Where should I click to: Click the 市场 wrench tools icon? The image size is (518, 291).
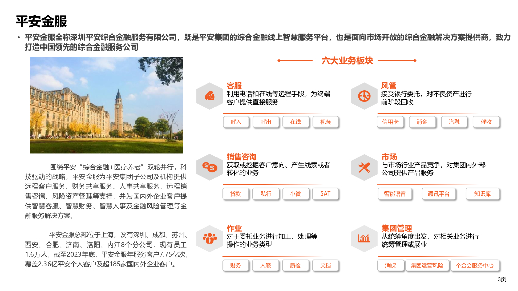click(364, 167)
